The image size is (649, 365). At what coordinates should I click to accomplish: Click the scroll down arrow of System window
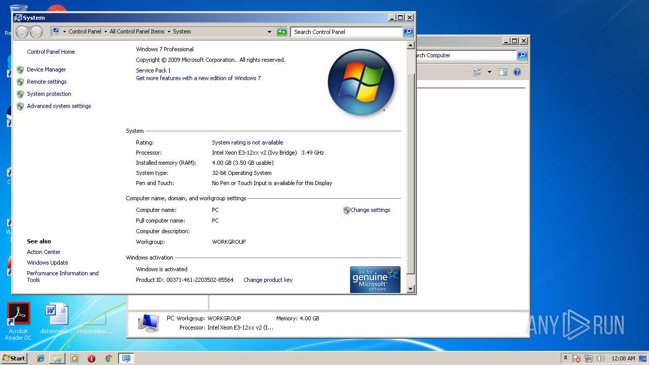point(411,288)
